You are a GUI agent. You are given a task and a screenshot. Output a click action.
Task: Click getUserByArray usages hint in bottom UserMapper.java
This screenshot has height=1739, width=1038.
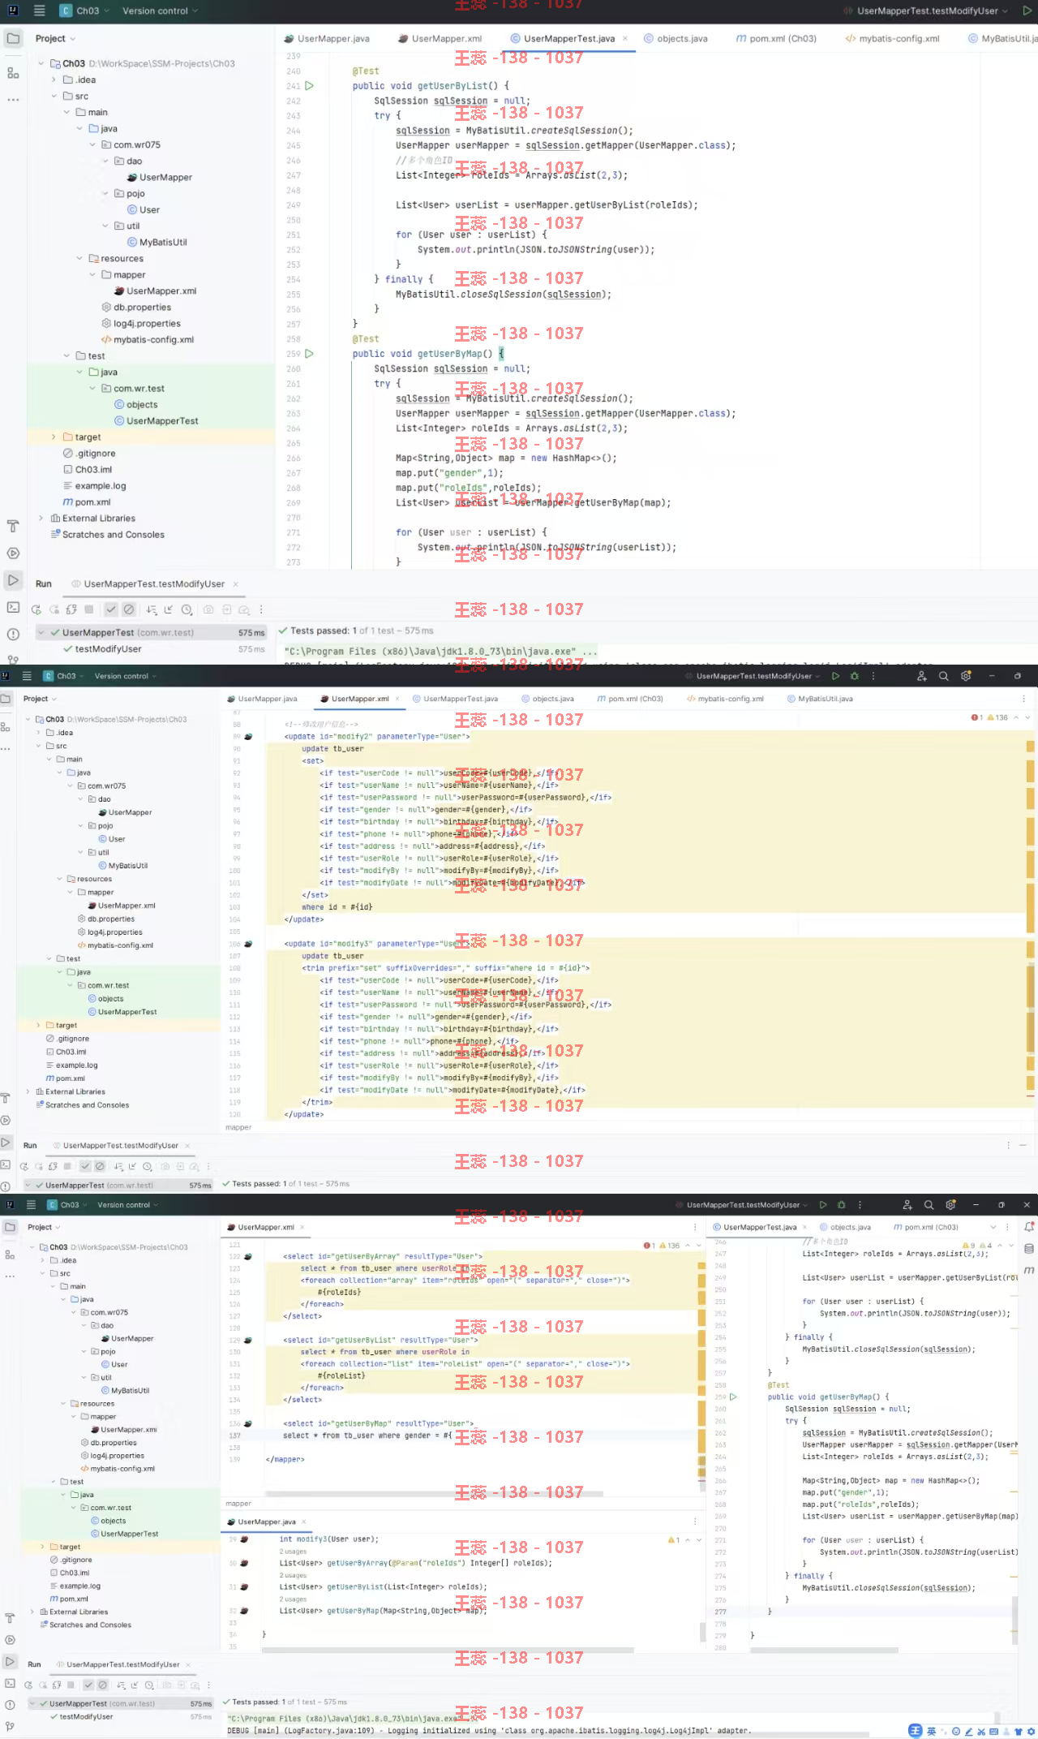pos(293,1552)
